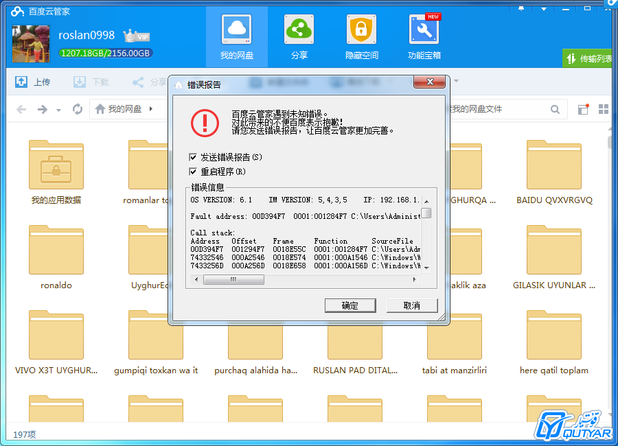Open navigation history dropdown arrow
This screenshot has width=618, height=446.
(x=59, y=110)
